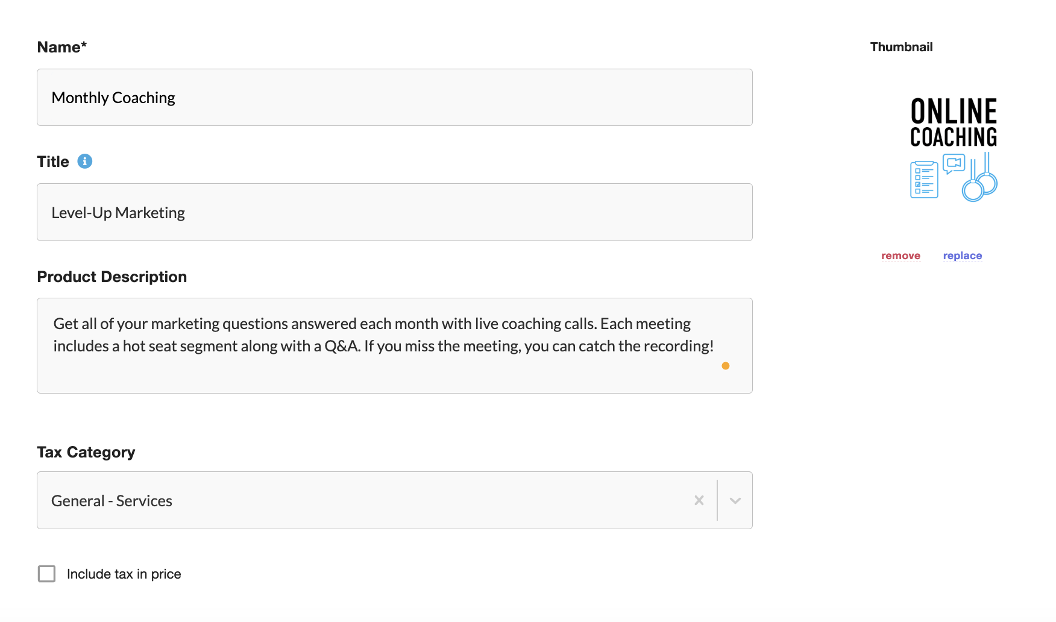Enable Include tax in price checkbox
The width and height of the screenshot is (1056, 622).
pyautogui.click(x=46, y=574)
